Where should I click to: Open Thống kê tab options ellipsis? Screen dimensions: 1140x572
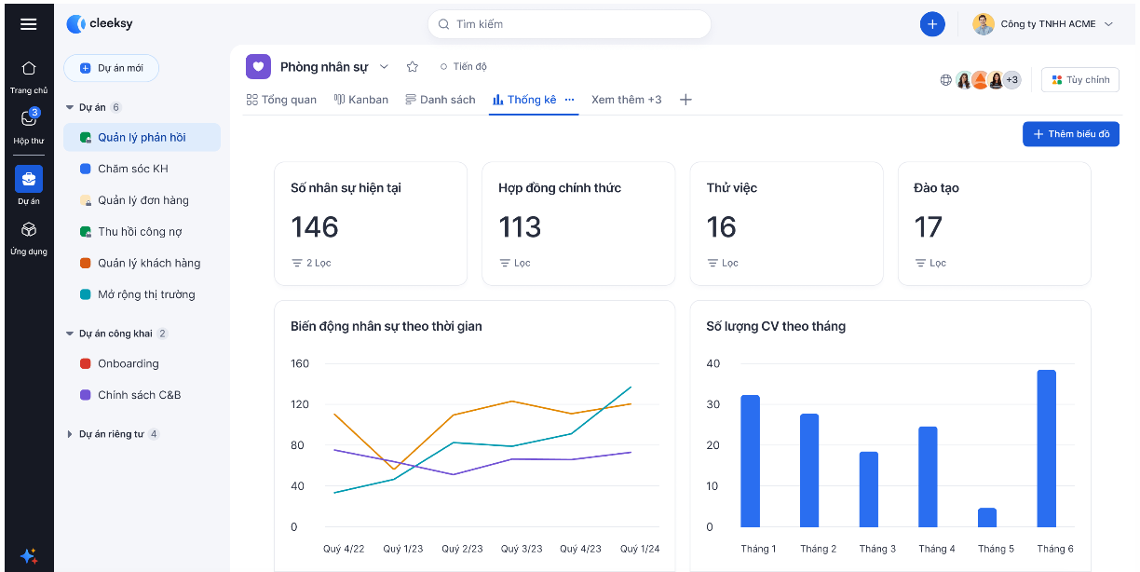point(569,100)
